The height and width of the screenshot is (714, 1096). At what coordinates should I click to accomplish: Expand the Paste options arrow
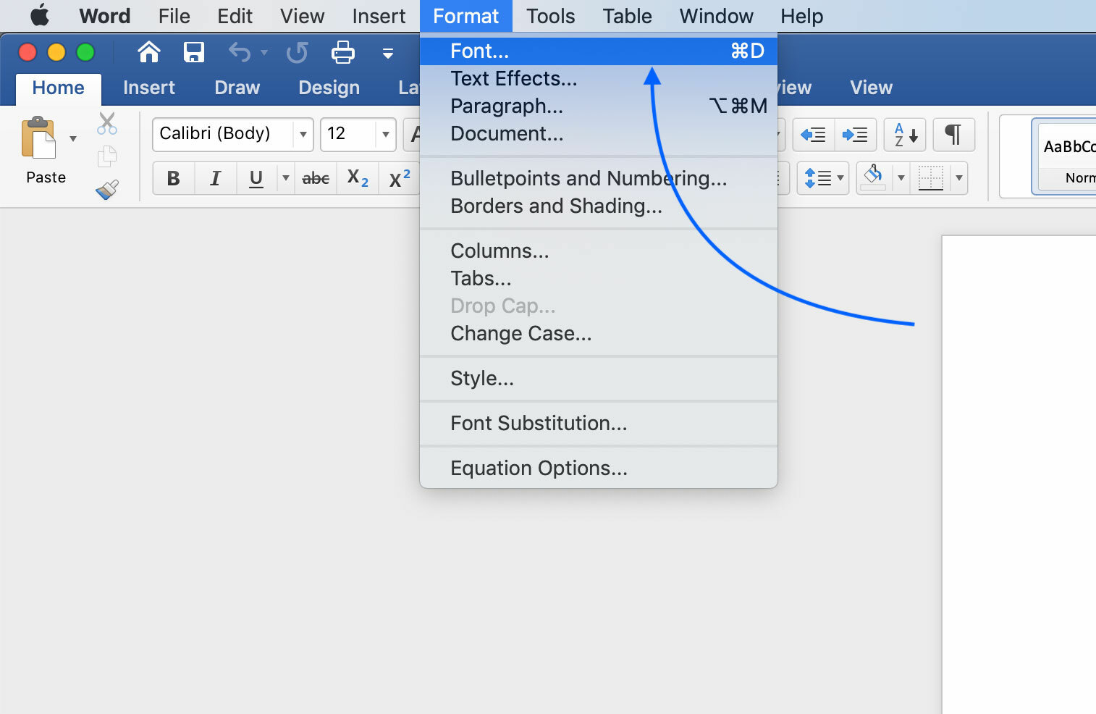pos(73,138)
